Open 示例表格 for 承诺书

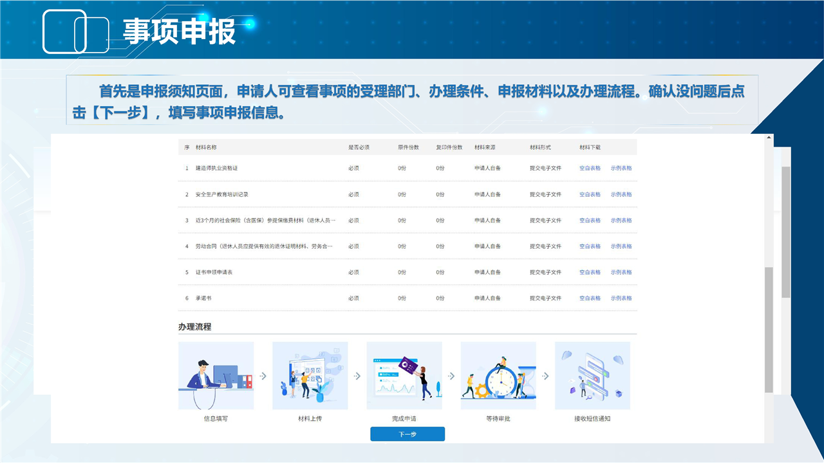coord(621,298)
